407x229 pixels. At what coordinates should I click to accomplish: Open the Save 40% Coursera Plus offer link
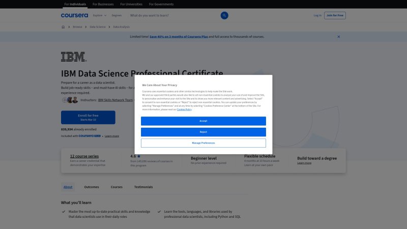[x=179, y=37]
